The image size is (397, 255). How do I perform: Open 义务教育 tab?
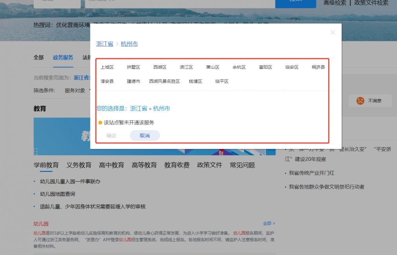(x=79, y=165)
